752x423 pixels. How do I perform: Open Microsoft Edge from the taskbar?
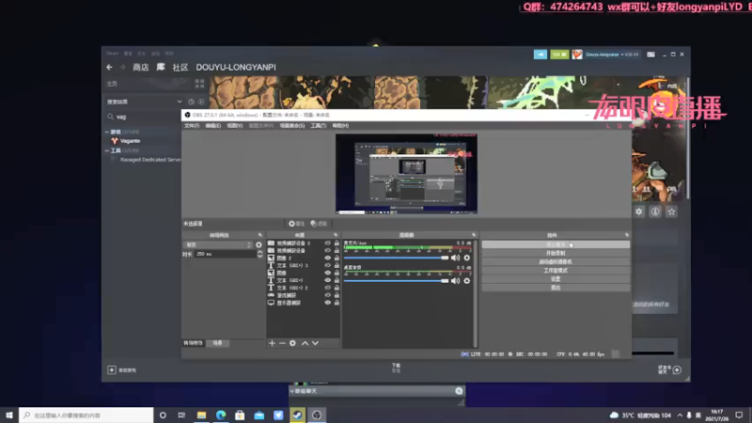click(221, 415)
